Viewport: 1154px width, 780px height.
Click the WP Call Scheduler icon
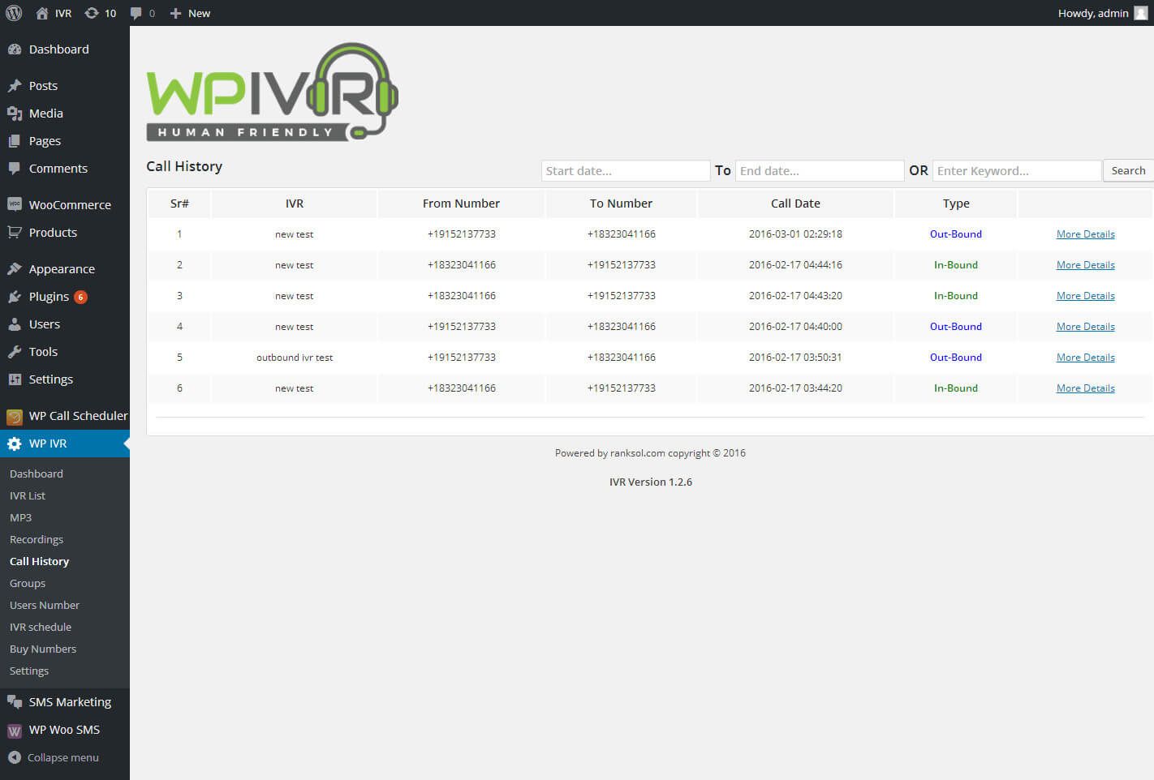(15, 417)
